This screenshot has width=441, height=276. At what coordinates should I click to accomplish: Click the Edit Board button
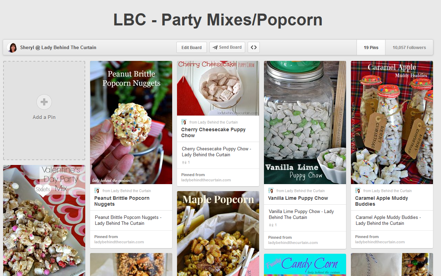pos(192,47)
